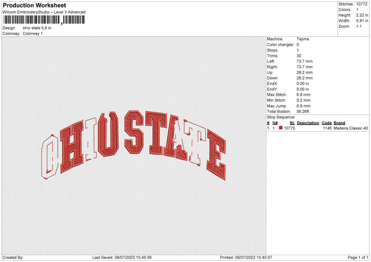
Task: Click 'Wilcom EmbroideryStudio – Level 3 Advanced' text
Action: click(44, 12)
